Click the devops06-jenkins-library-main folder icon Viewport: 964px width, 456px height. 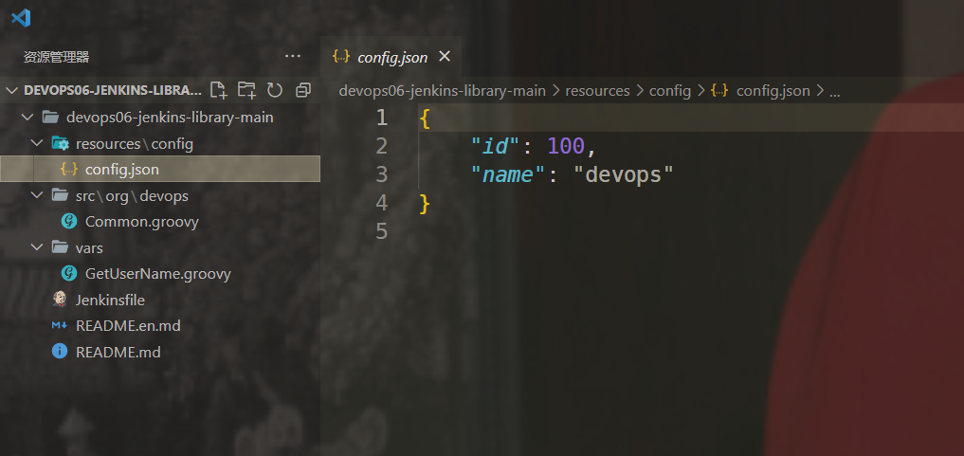[49, 117]
